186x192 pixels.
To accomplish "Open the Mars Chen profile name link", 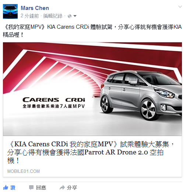I will pos(35,8).
